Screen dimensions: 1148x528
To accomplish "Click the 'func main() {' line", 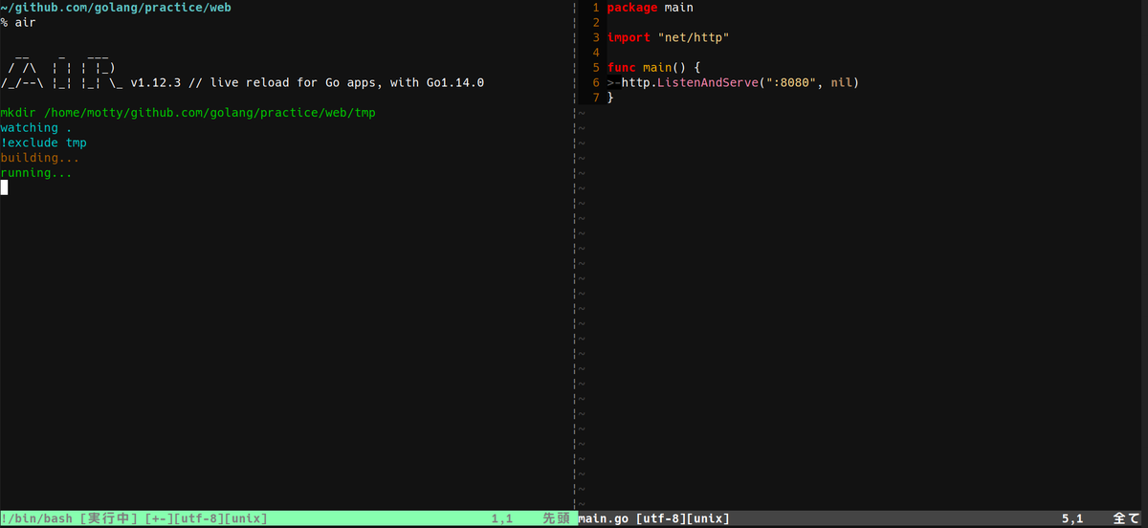I will [653, 68].
